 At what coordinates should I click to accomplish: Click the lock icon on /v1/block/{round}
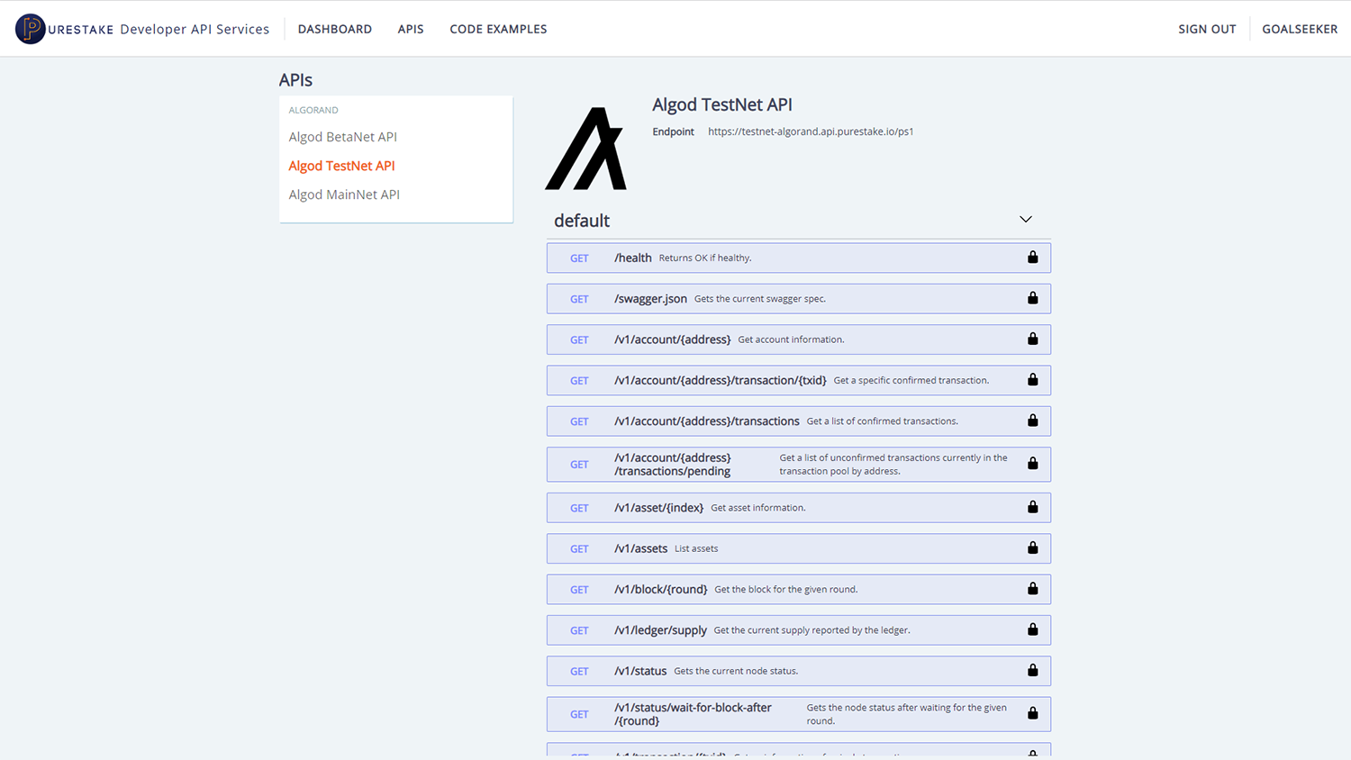coord(1032,589)
